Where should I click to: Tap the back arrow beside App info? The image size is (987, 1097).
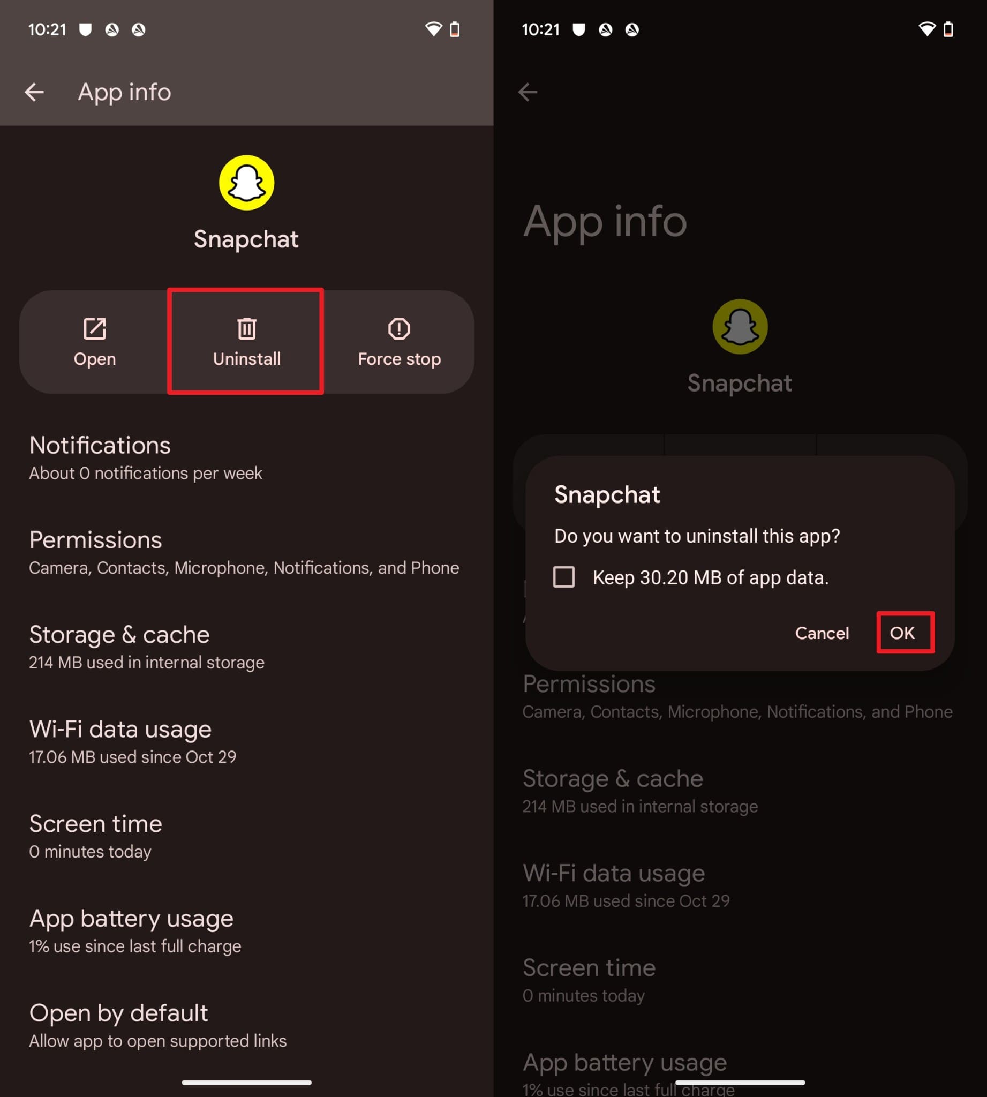(34, 92)
